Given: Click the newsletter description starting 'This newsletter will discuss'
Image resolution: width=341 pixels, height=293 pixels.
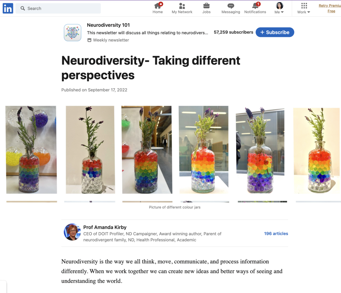Looking at the screenshot, I should point(148,33).
